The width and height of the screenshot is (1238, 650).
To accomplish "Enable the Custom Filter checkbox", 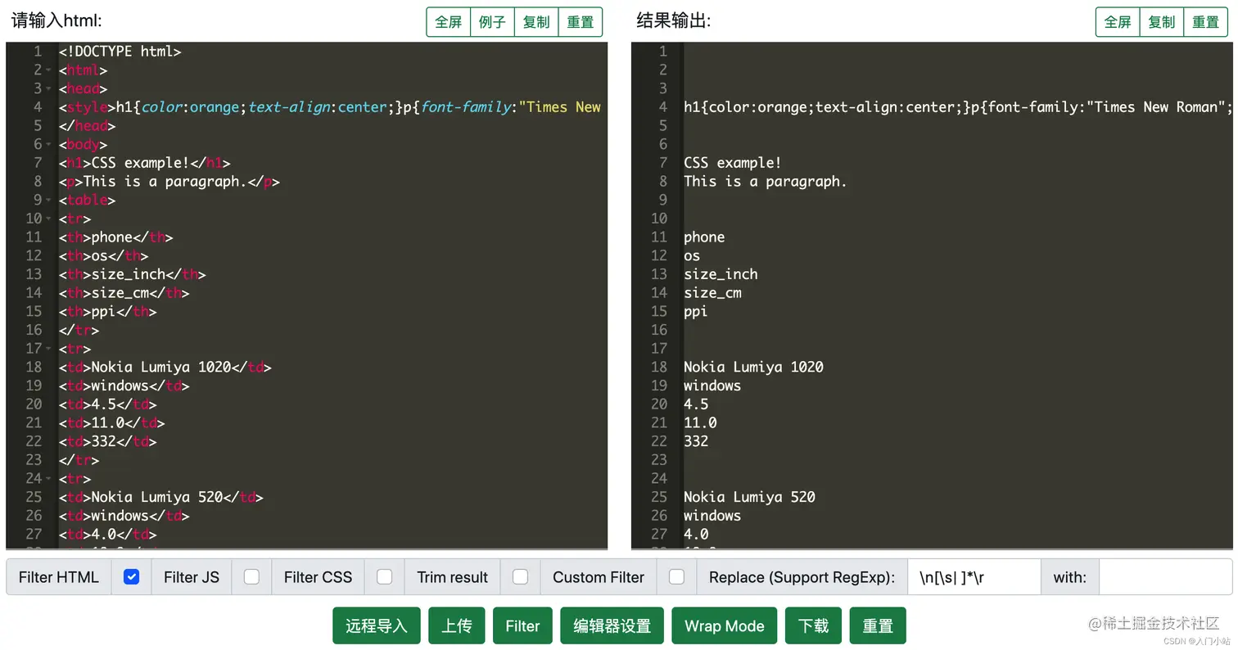I will click(676, 577).
